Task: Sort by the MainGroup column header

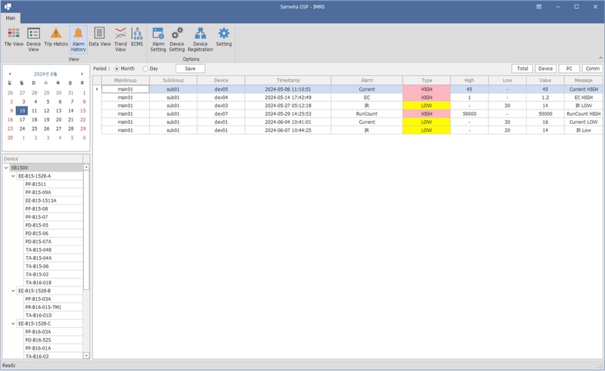Action: [126, 80]
